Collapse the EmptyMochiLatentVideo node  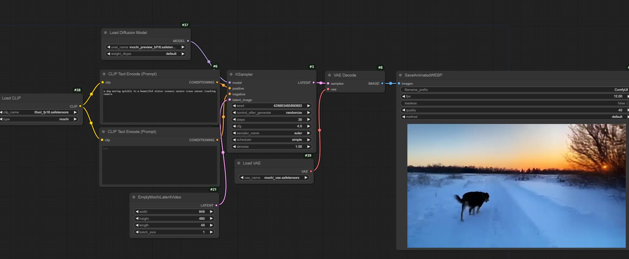point(134,197)
